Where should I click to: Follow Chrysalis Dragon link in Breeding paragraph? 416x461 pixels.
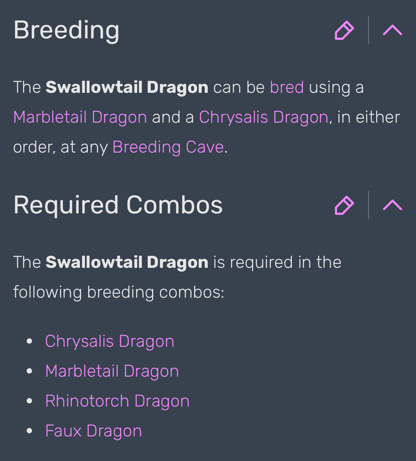coord(263,117)
